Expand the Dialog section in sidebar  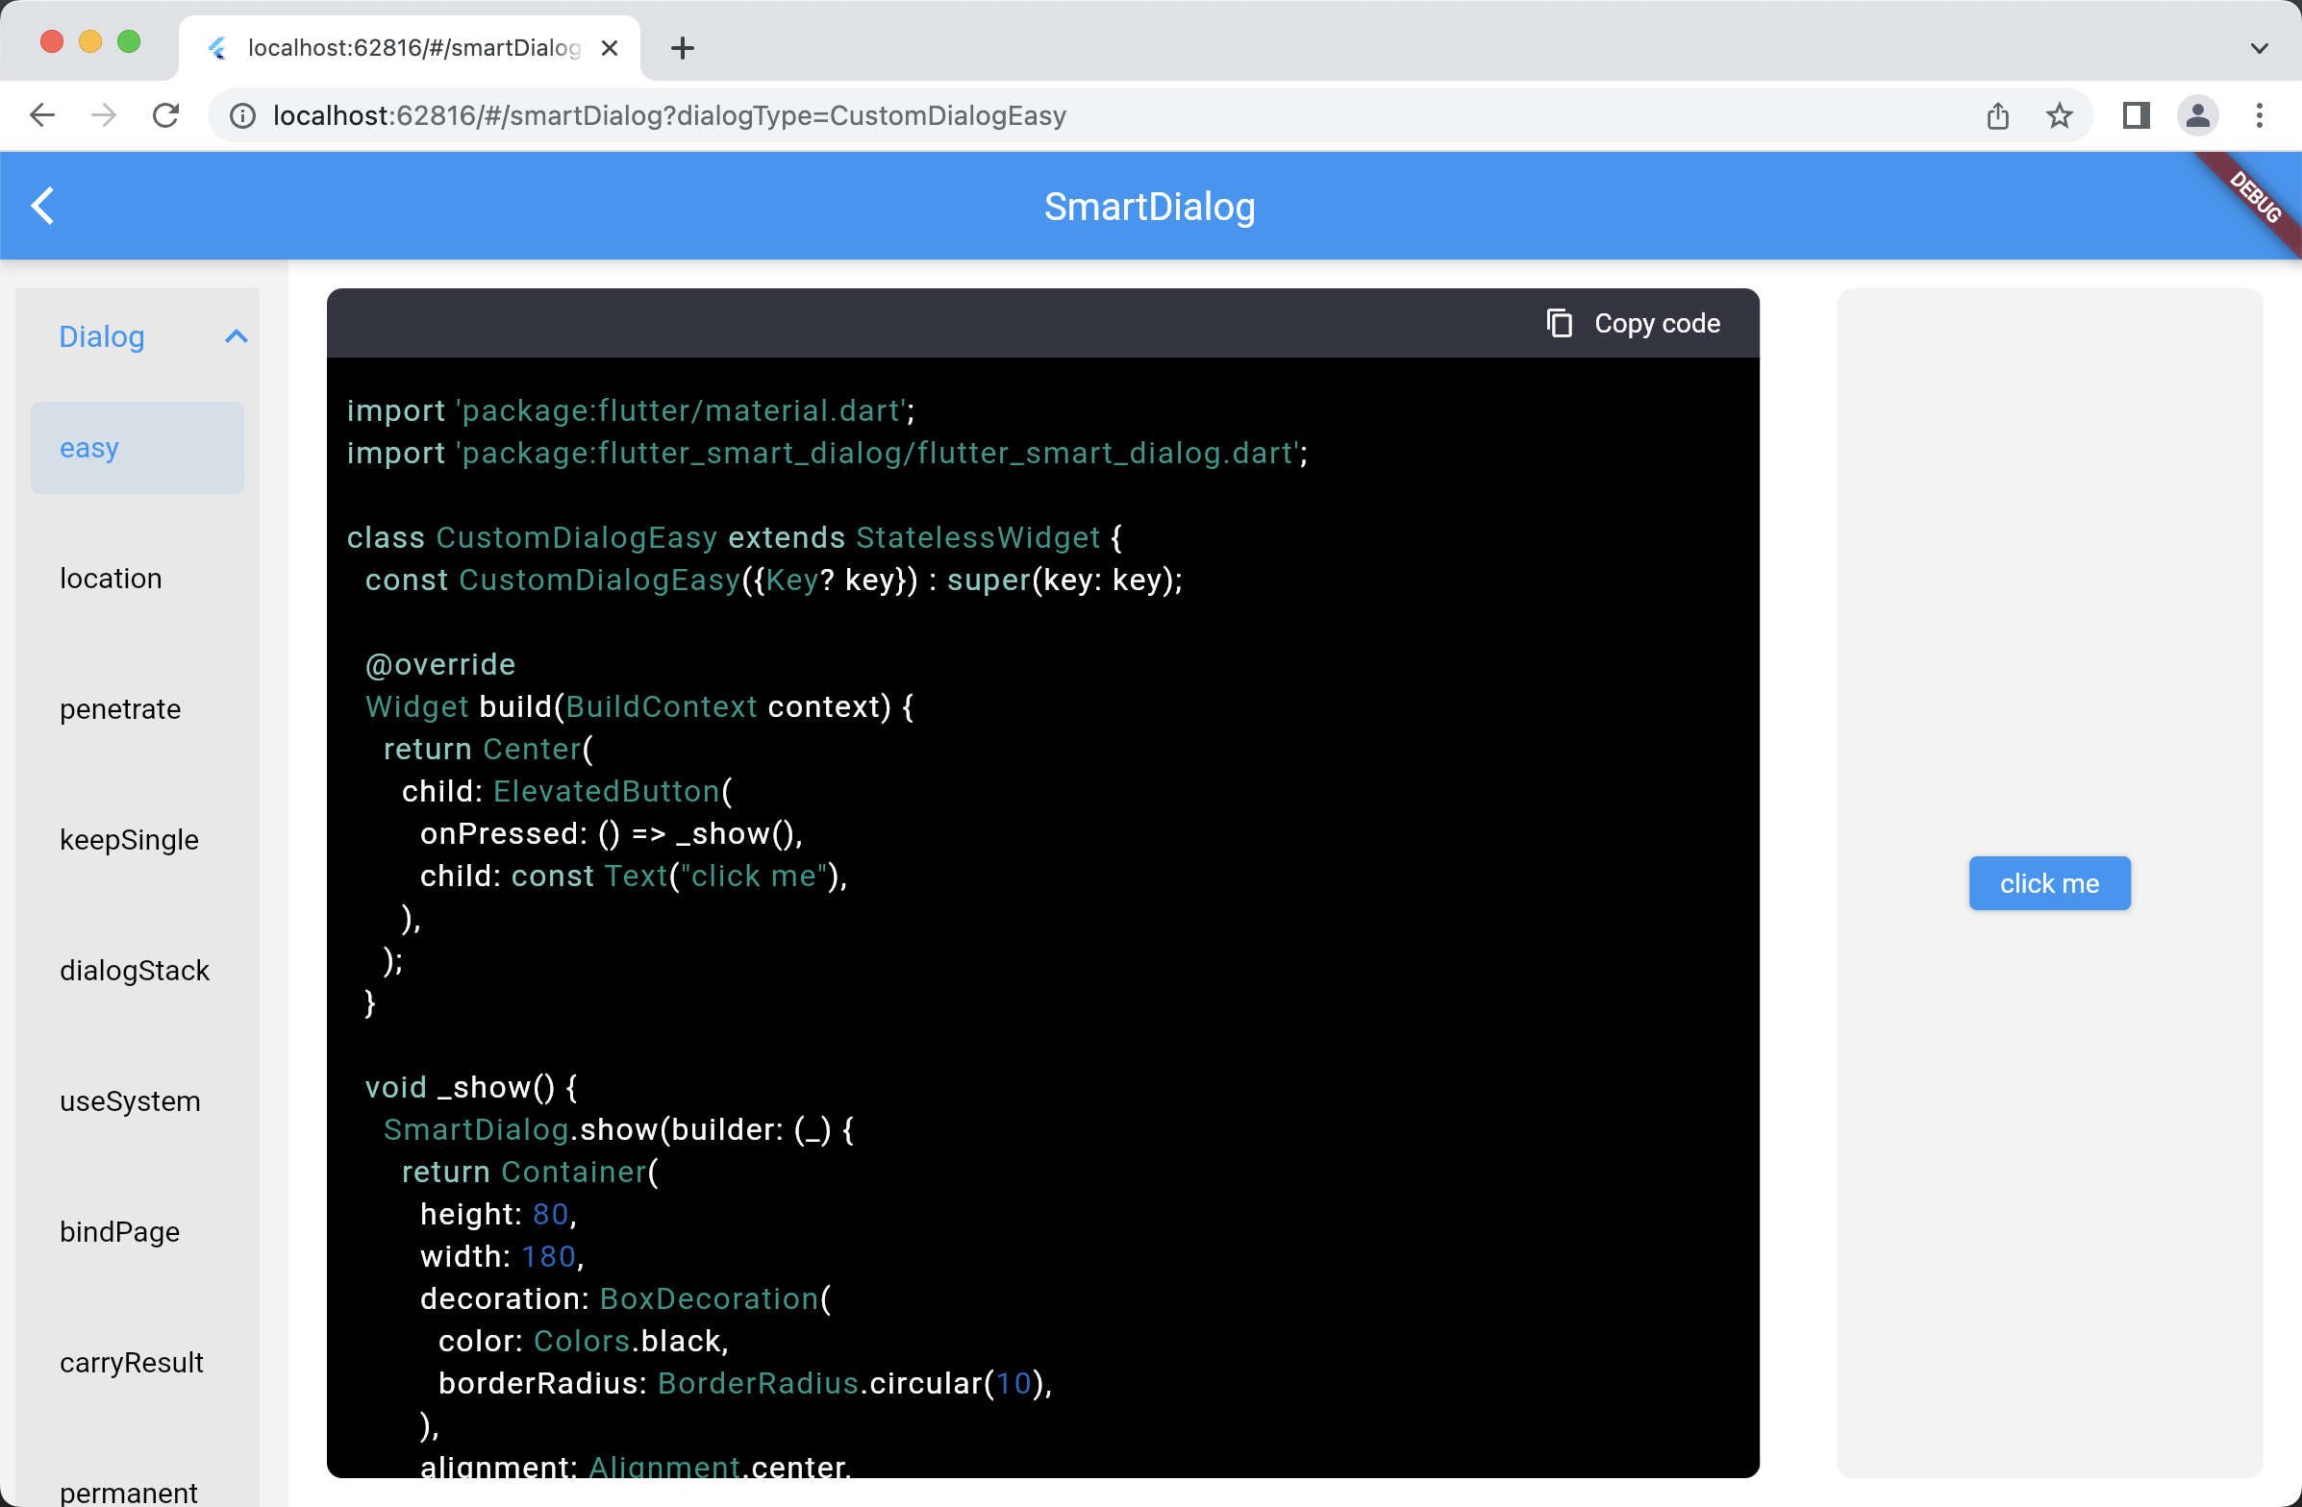[236, 333]
